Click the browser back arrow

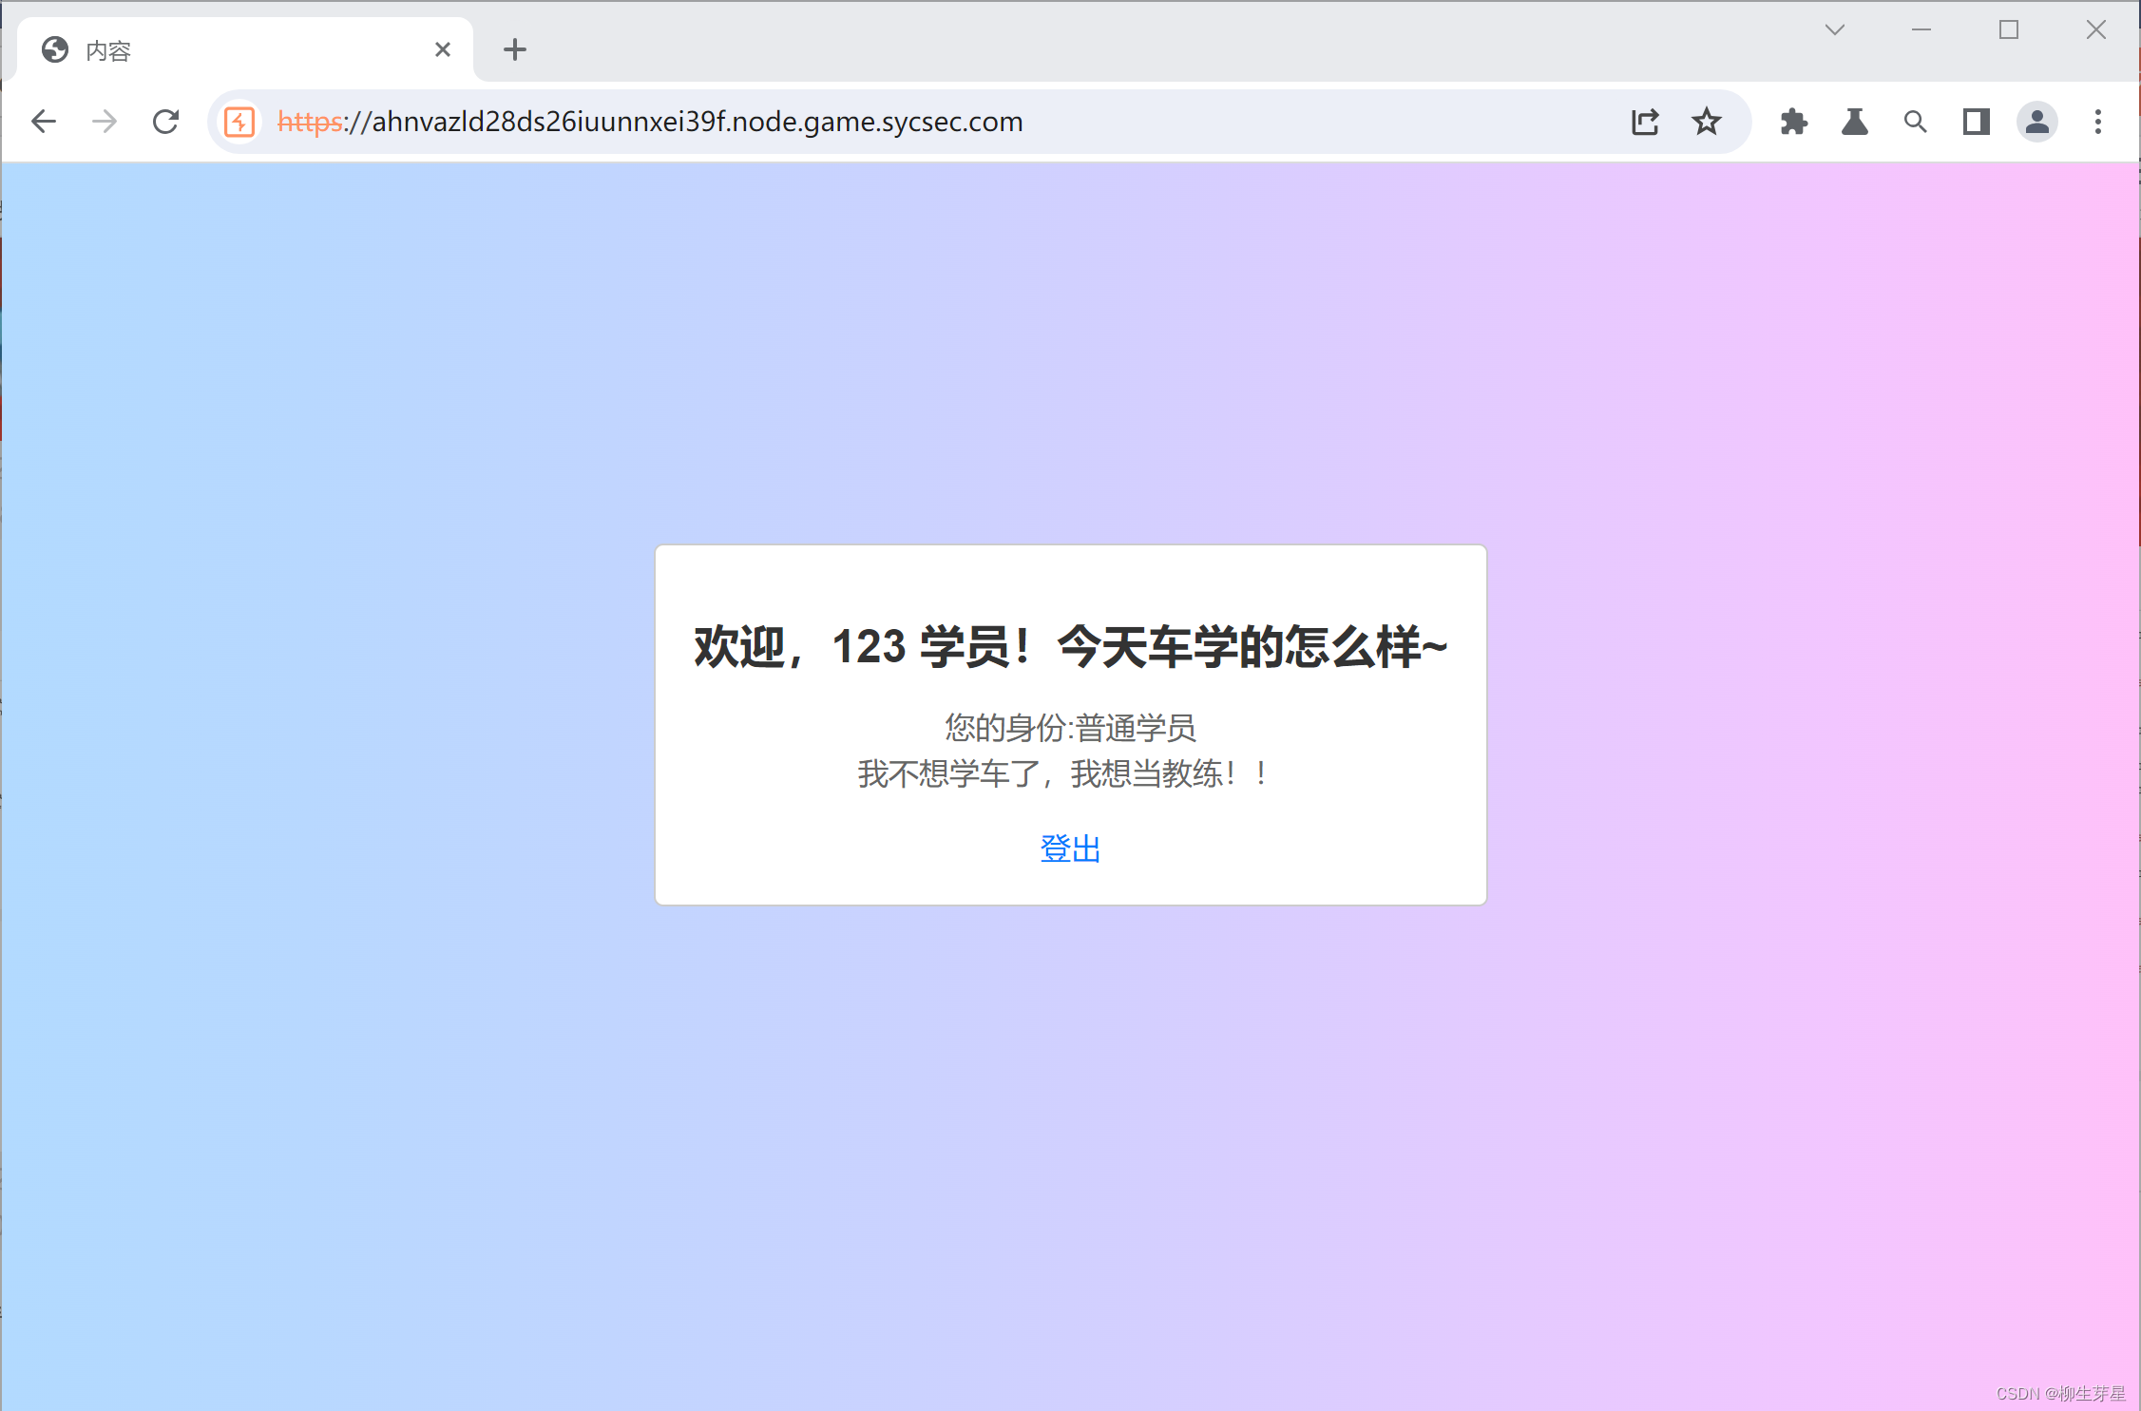pyautogui.click(x=44, y=122)
